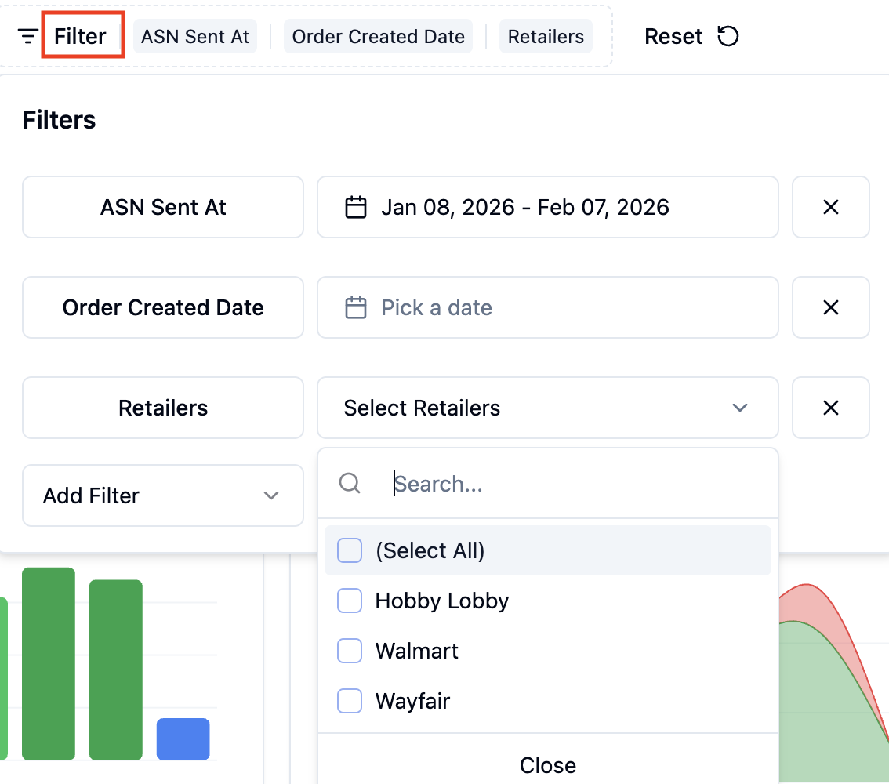Collapse the Select Retailers dropdown
This screenshot has height=784, width=889.
tap(548, 408)
